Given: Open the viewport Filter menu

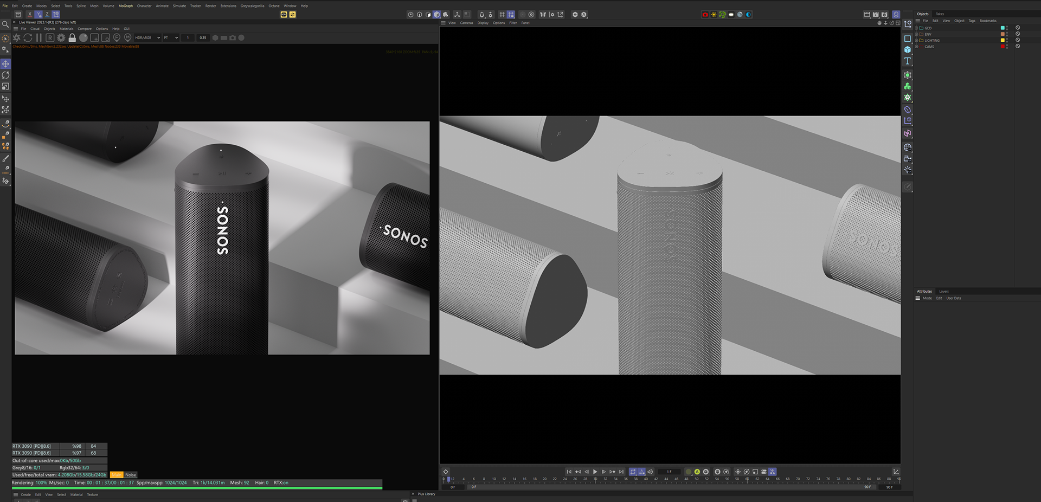Looking at the screenshot, I should point(513,23).
